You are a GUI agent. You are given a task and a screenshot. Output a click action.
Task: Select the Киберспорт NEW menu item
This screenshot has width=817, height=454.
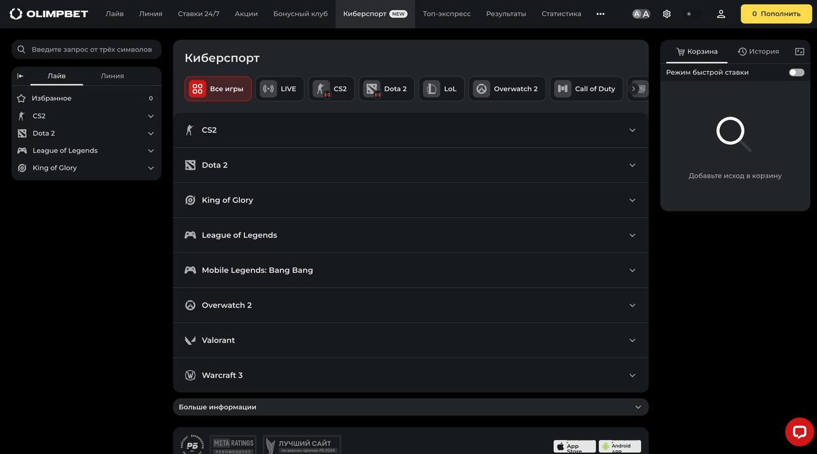pos(375,13)
